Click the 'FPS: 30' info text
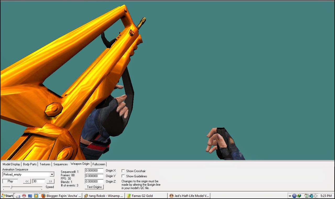 click(66, 179)
